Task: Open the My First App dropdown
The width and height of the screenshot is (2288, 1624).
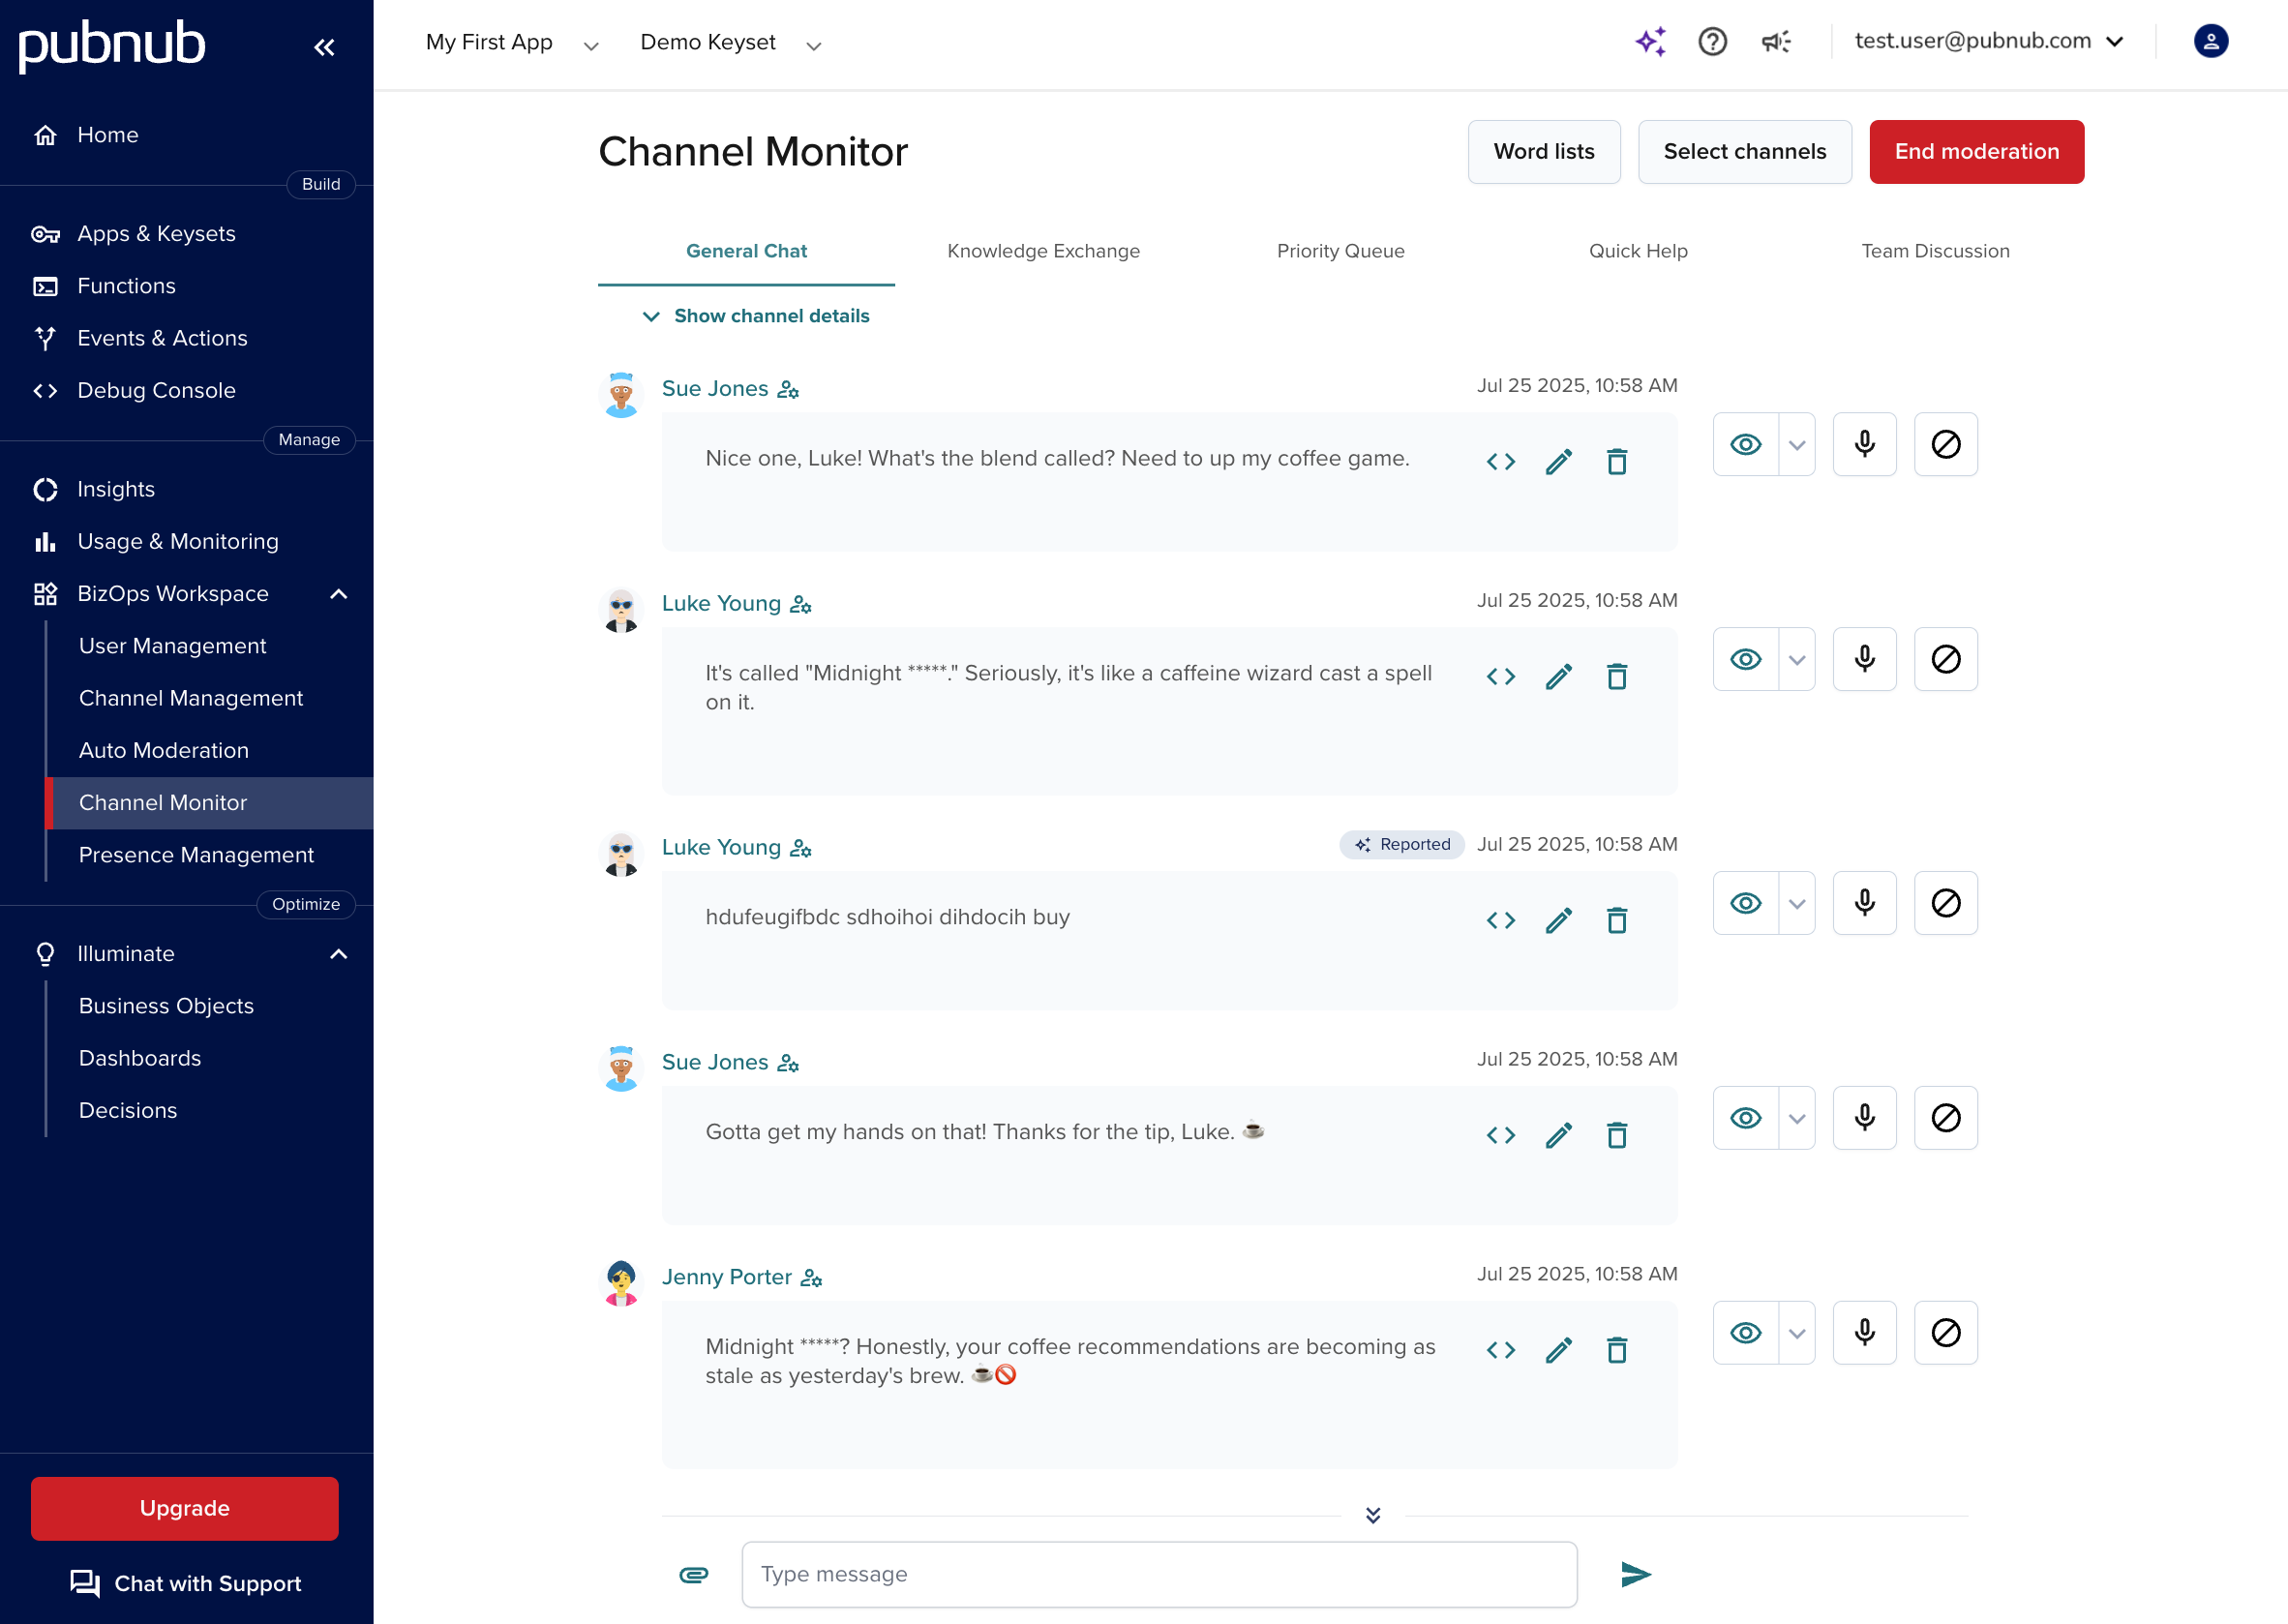Action: 510,42
